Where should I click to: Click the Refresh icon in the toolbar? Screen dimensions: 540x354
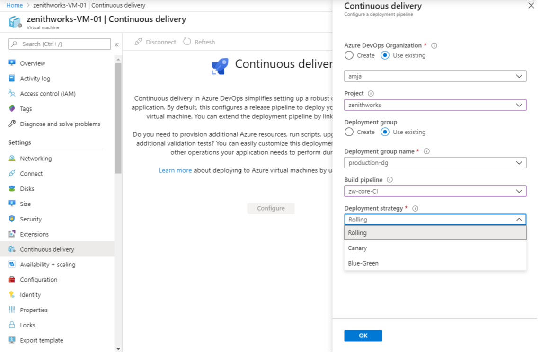pos(186,42)
